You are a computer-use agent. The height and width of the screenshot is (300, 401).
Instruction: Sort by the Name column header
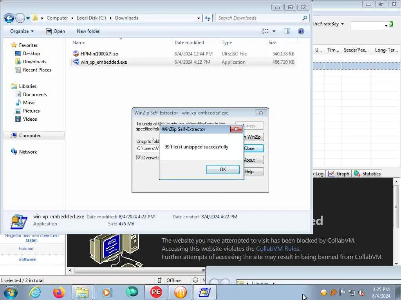[x=78, y=43]
